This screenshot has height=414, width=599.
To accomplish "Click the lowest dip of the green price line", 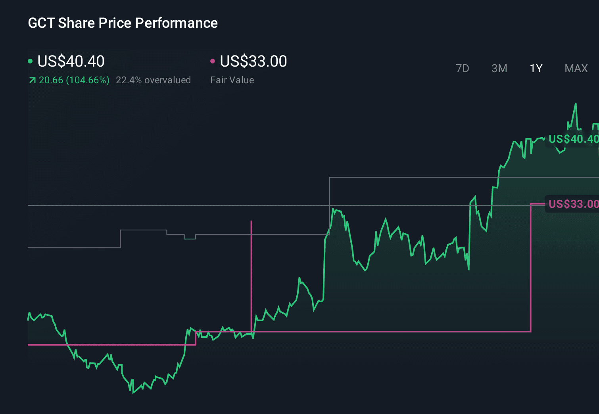I will pos(132,393).
